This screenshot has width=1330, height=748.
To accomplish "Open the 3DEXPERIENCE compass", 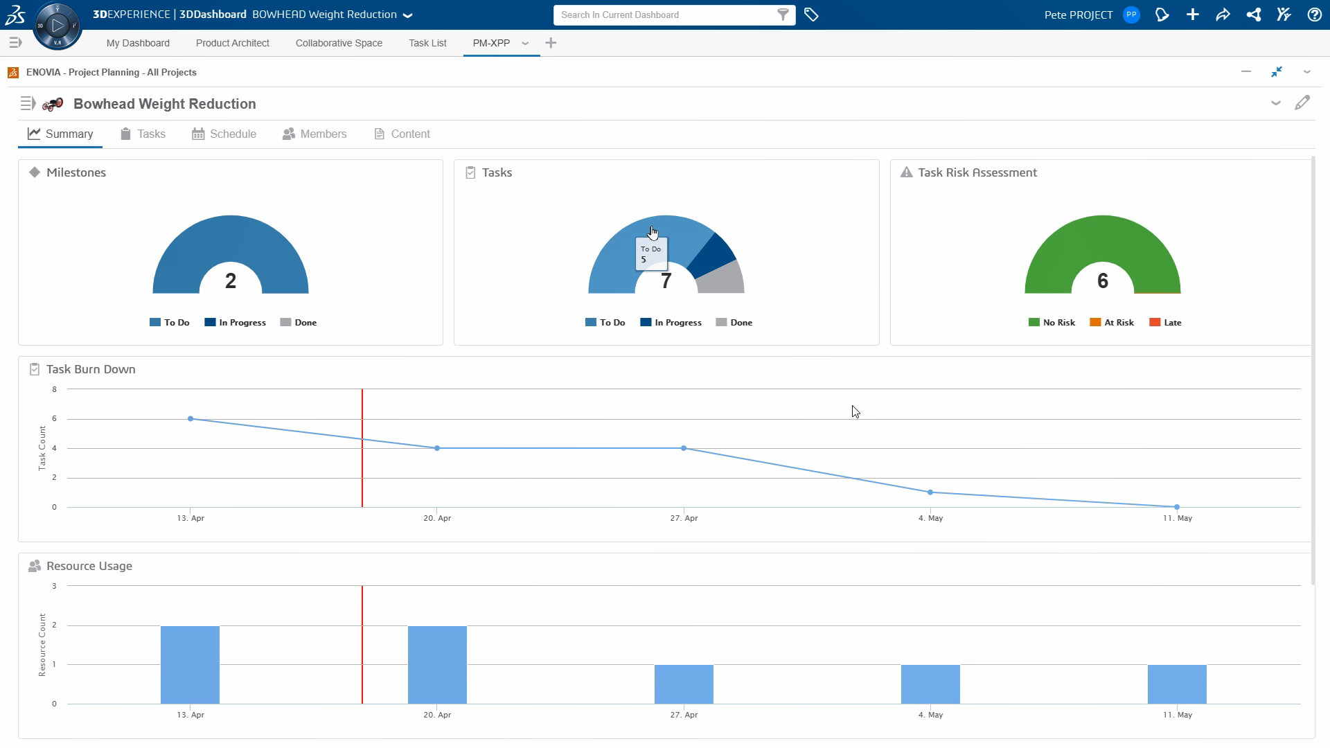I will pyautogui.click(x=57, y=26).
